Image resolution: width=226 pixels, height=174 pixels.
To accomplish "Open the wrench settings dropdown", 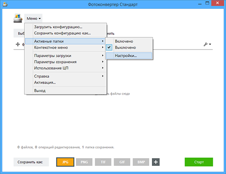I will 207,44.
